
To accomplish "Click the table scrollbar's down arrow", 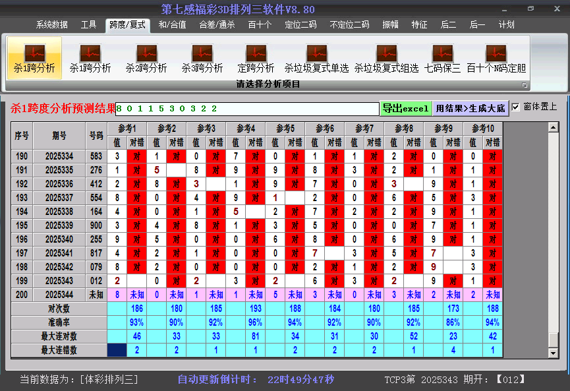I will pos(554,353).
